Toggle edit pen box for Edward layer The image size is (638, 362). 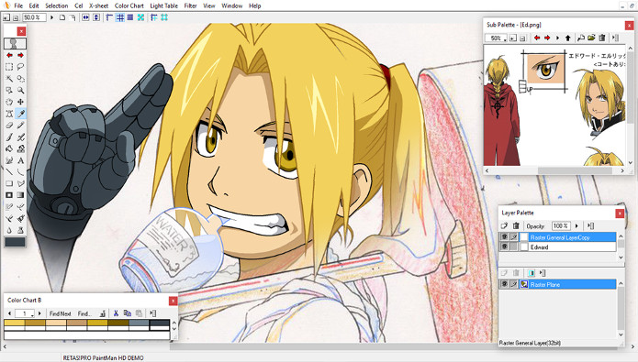(x=514, y=247)
